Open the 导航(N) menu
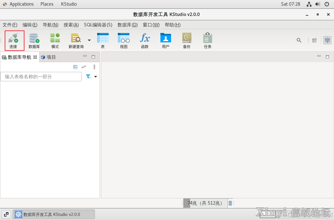The width and height of the screenshot is (334, 220). (50, 25)
